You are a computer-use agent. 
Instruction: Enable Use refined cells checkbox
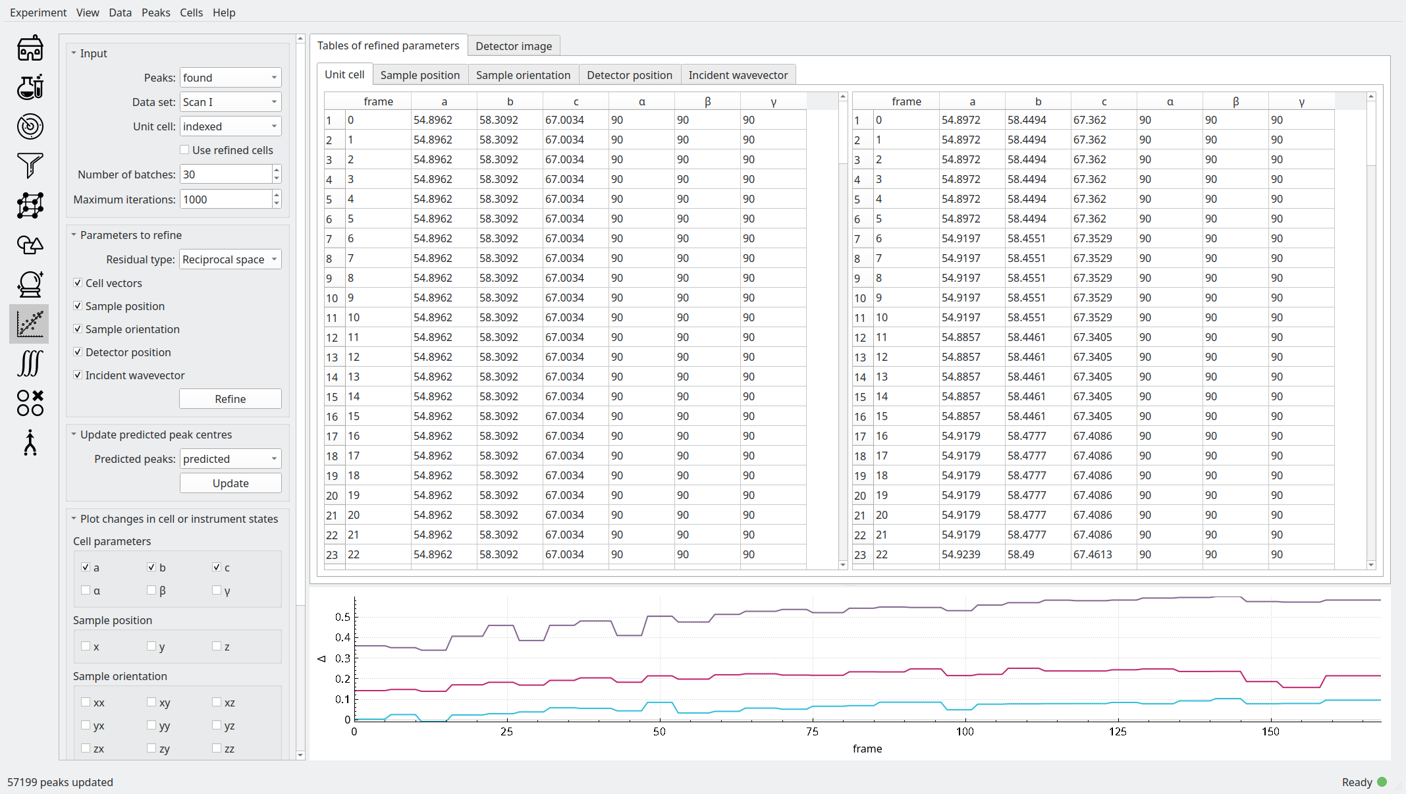tap(185, 150)
